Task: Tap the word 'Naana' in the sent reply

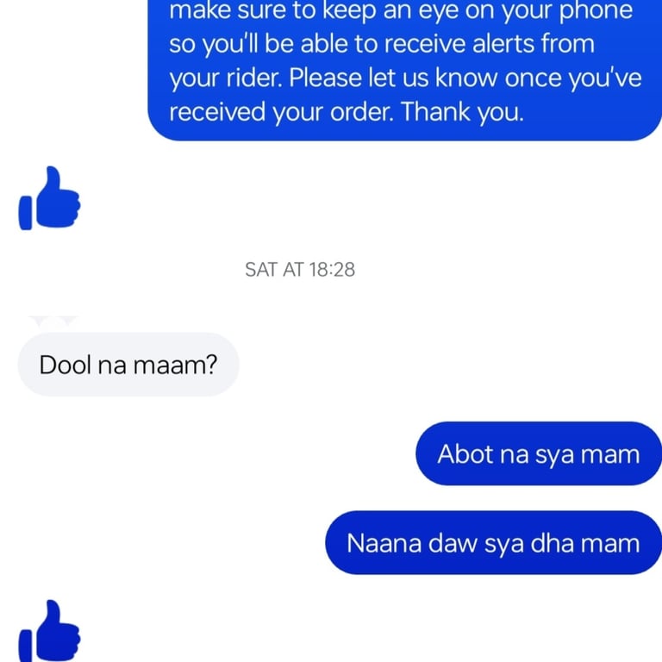Action: [x=384, y=543]
